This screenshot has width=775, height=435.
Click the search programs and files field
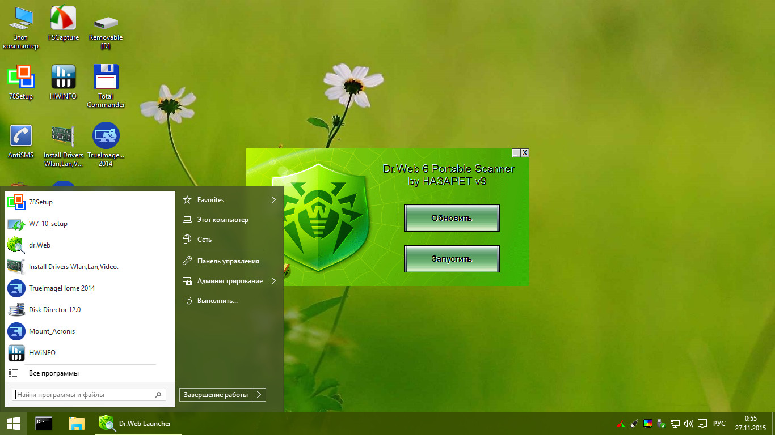[84, 395]
